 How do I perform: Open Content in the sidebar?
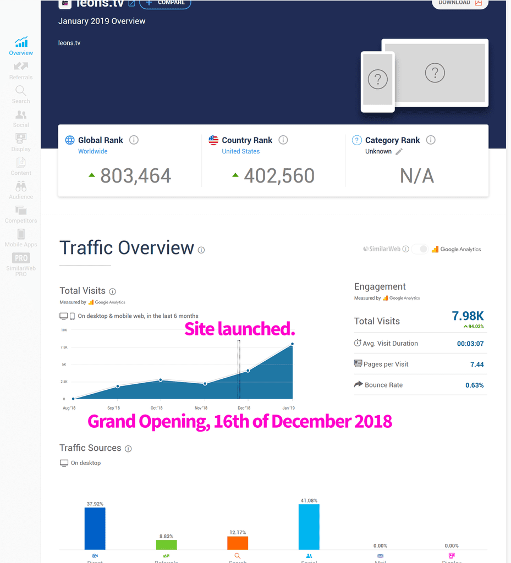21,166
